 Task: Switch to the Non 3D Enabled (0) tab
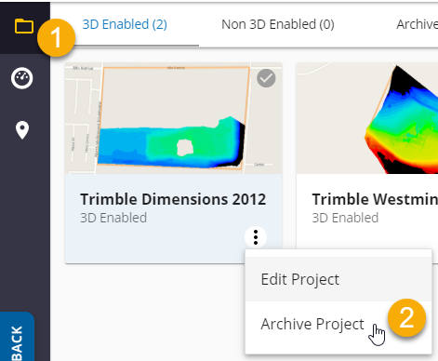(x=278, y=24)
